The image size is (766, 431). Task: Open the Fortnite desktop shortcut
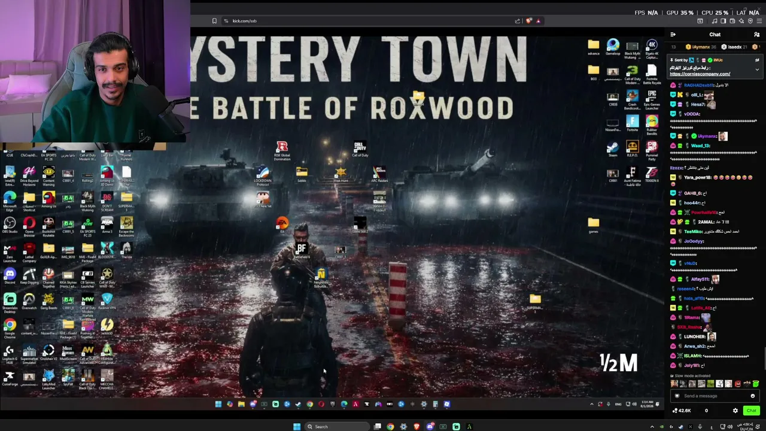633,124
